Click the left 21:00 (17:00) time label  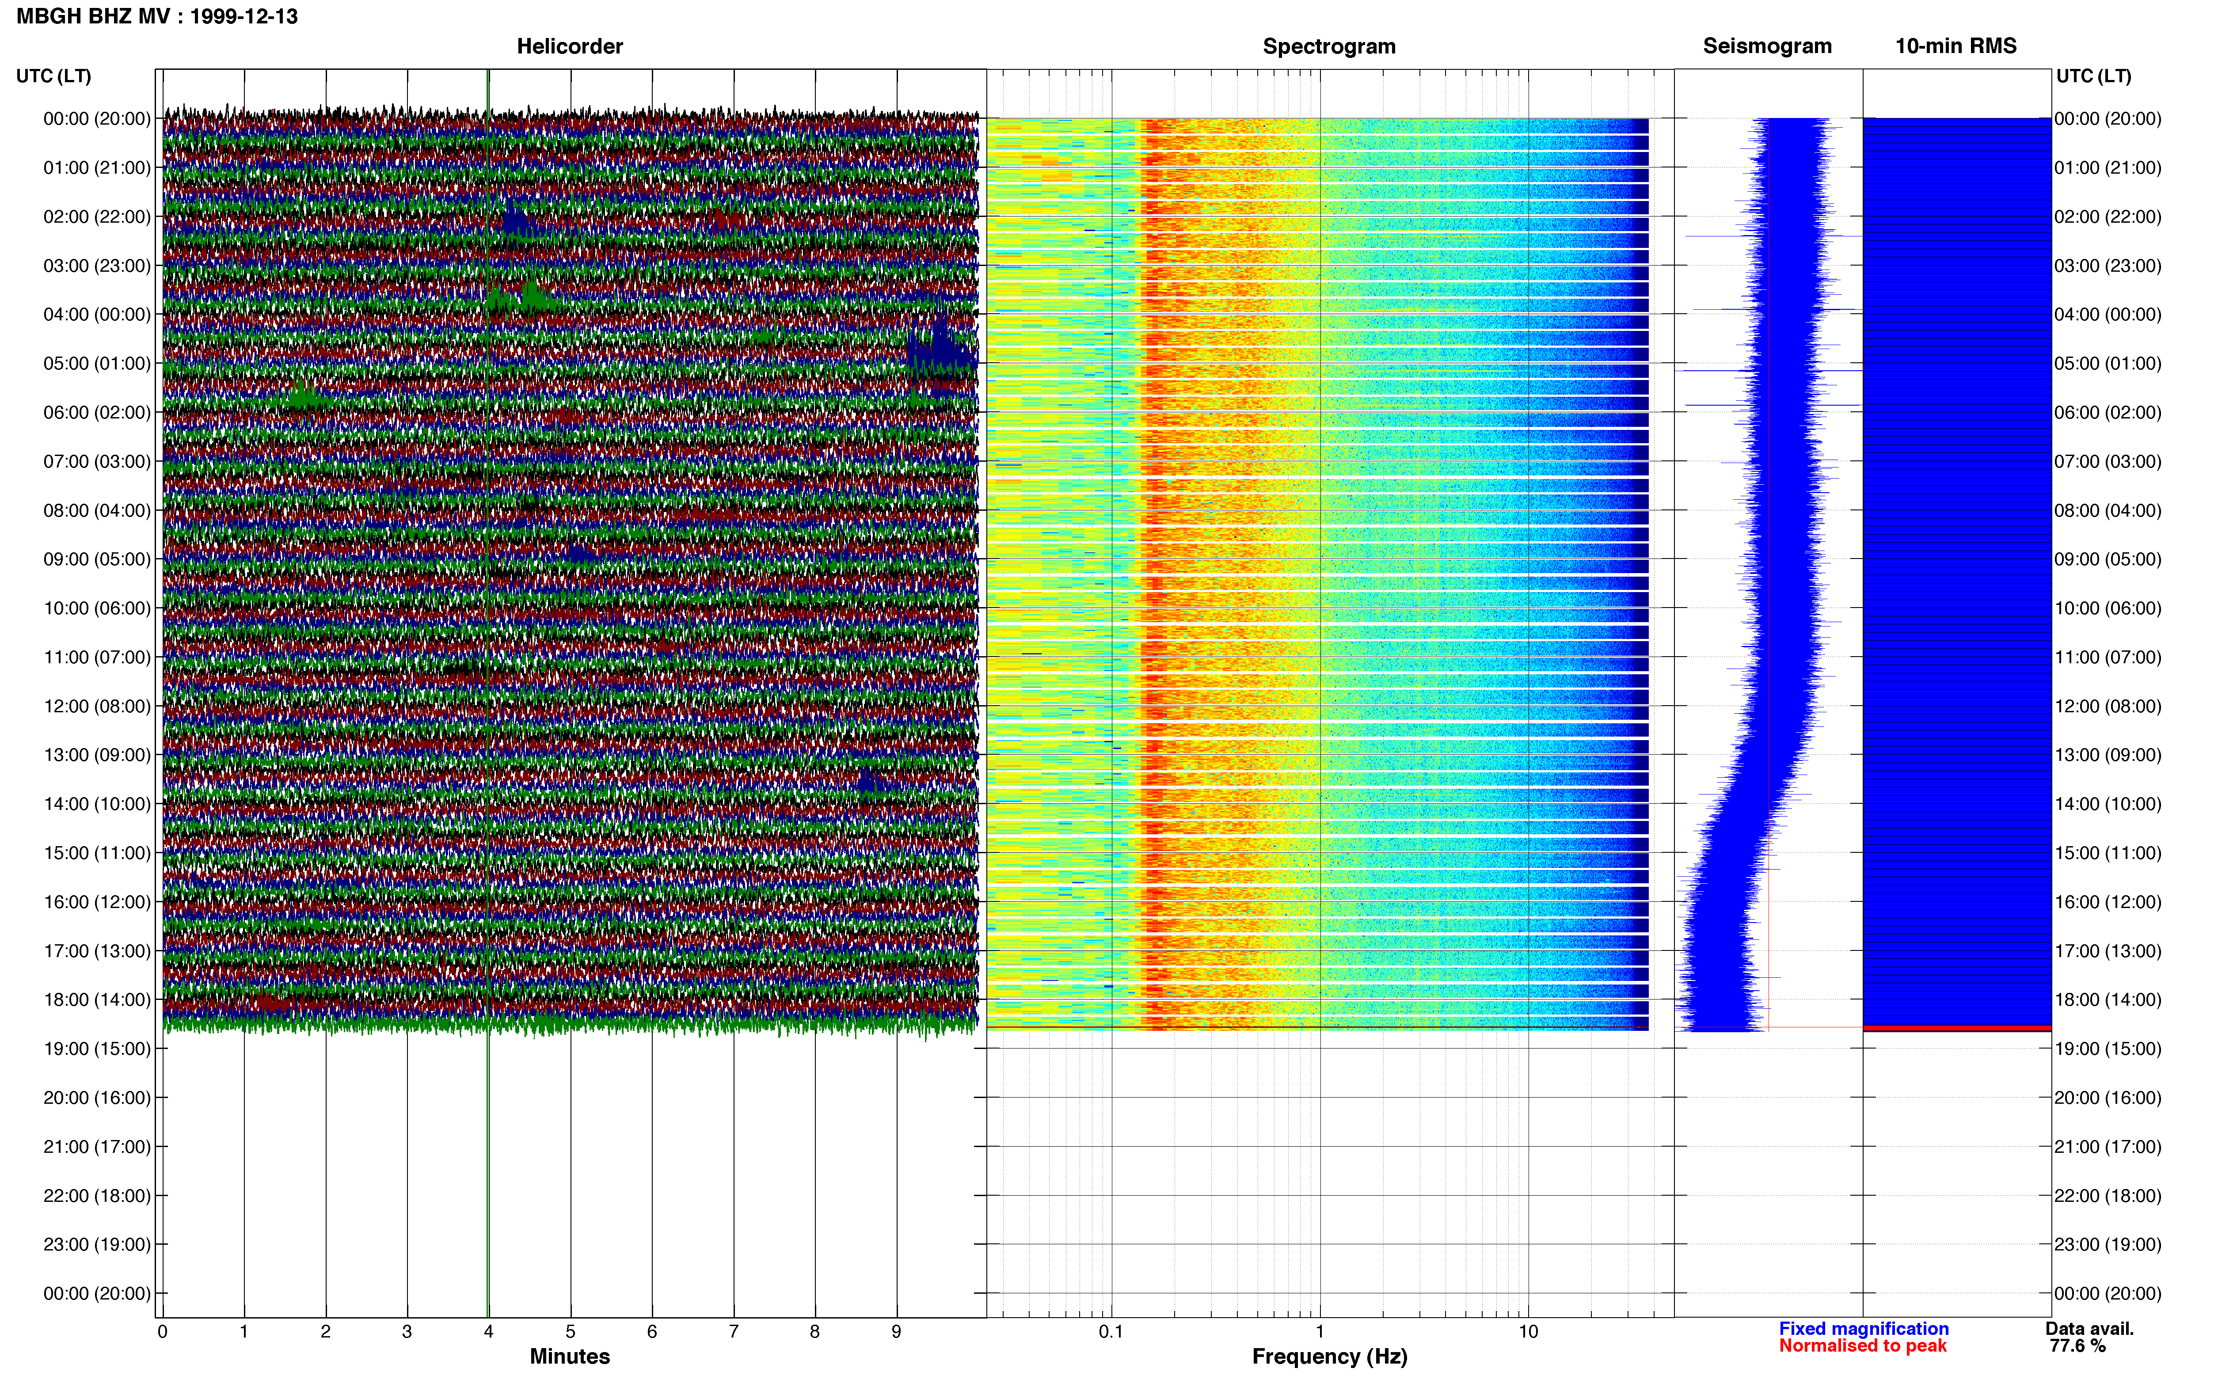pyautogui.click(x=97, y=1147)
